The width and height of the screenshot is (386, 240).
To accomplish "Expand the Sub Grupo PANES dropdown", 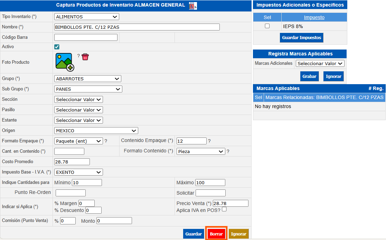I will point(88,89).
